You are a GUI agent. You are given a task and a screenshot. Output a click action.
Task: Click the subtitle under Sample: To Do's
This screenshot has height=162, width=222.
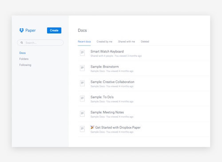pyautogui.click(x=112, y=101)
